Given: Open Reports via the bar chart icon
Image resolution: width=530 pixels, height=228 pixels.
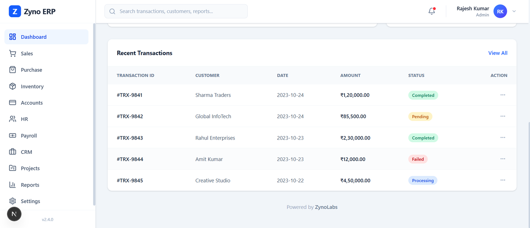Looking at the screenshot, I should [13, 185].
